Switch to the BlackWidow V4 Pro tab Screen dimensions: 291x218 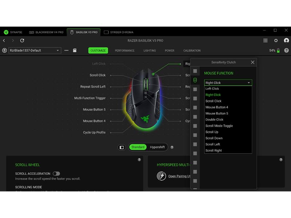(x=46, y=32)
